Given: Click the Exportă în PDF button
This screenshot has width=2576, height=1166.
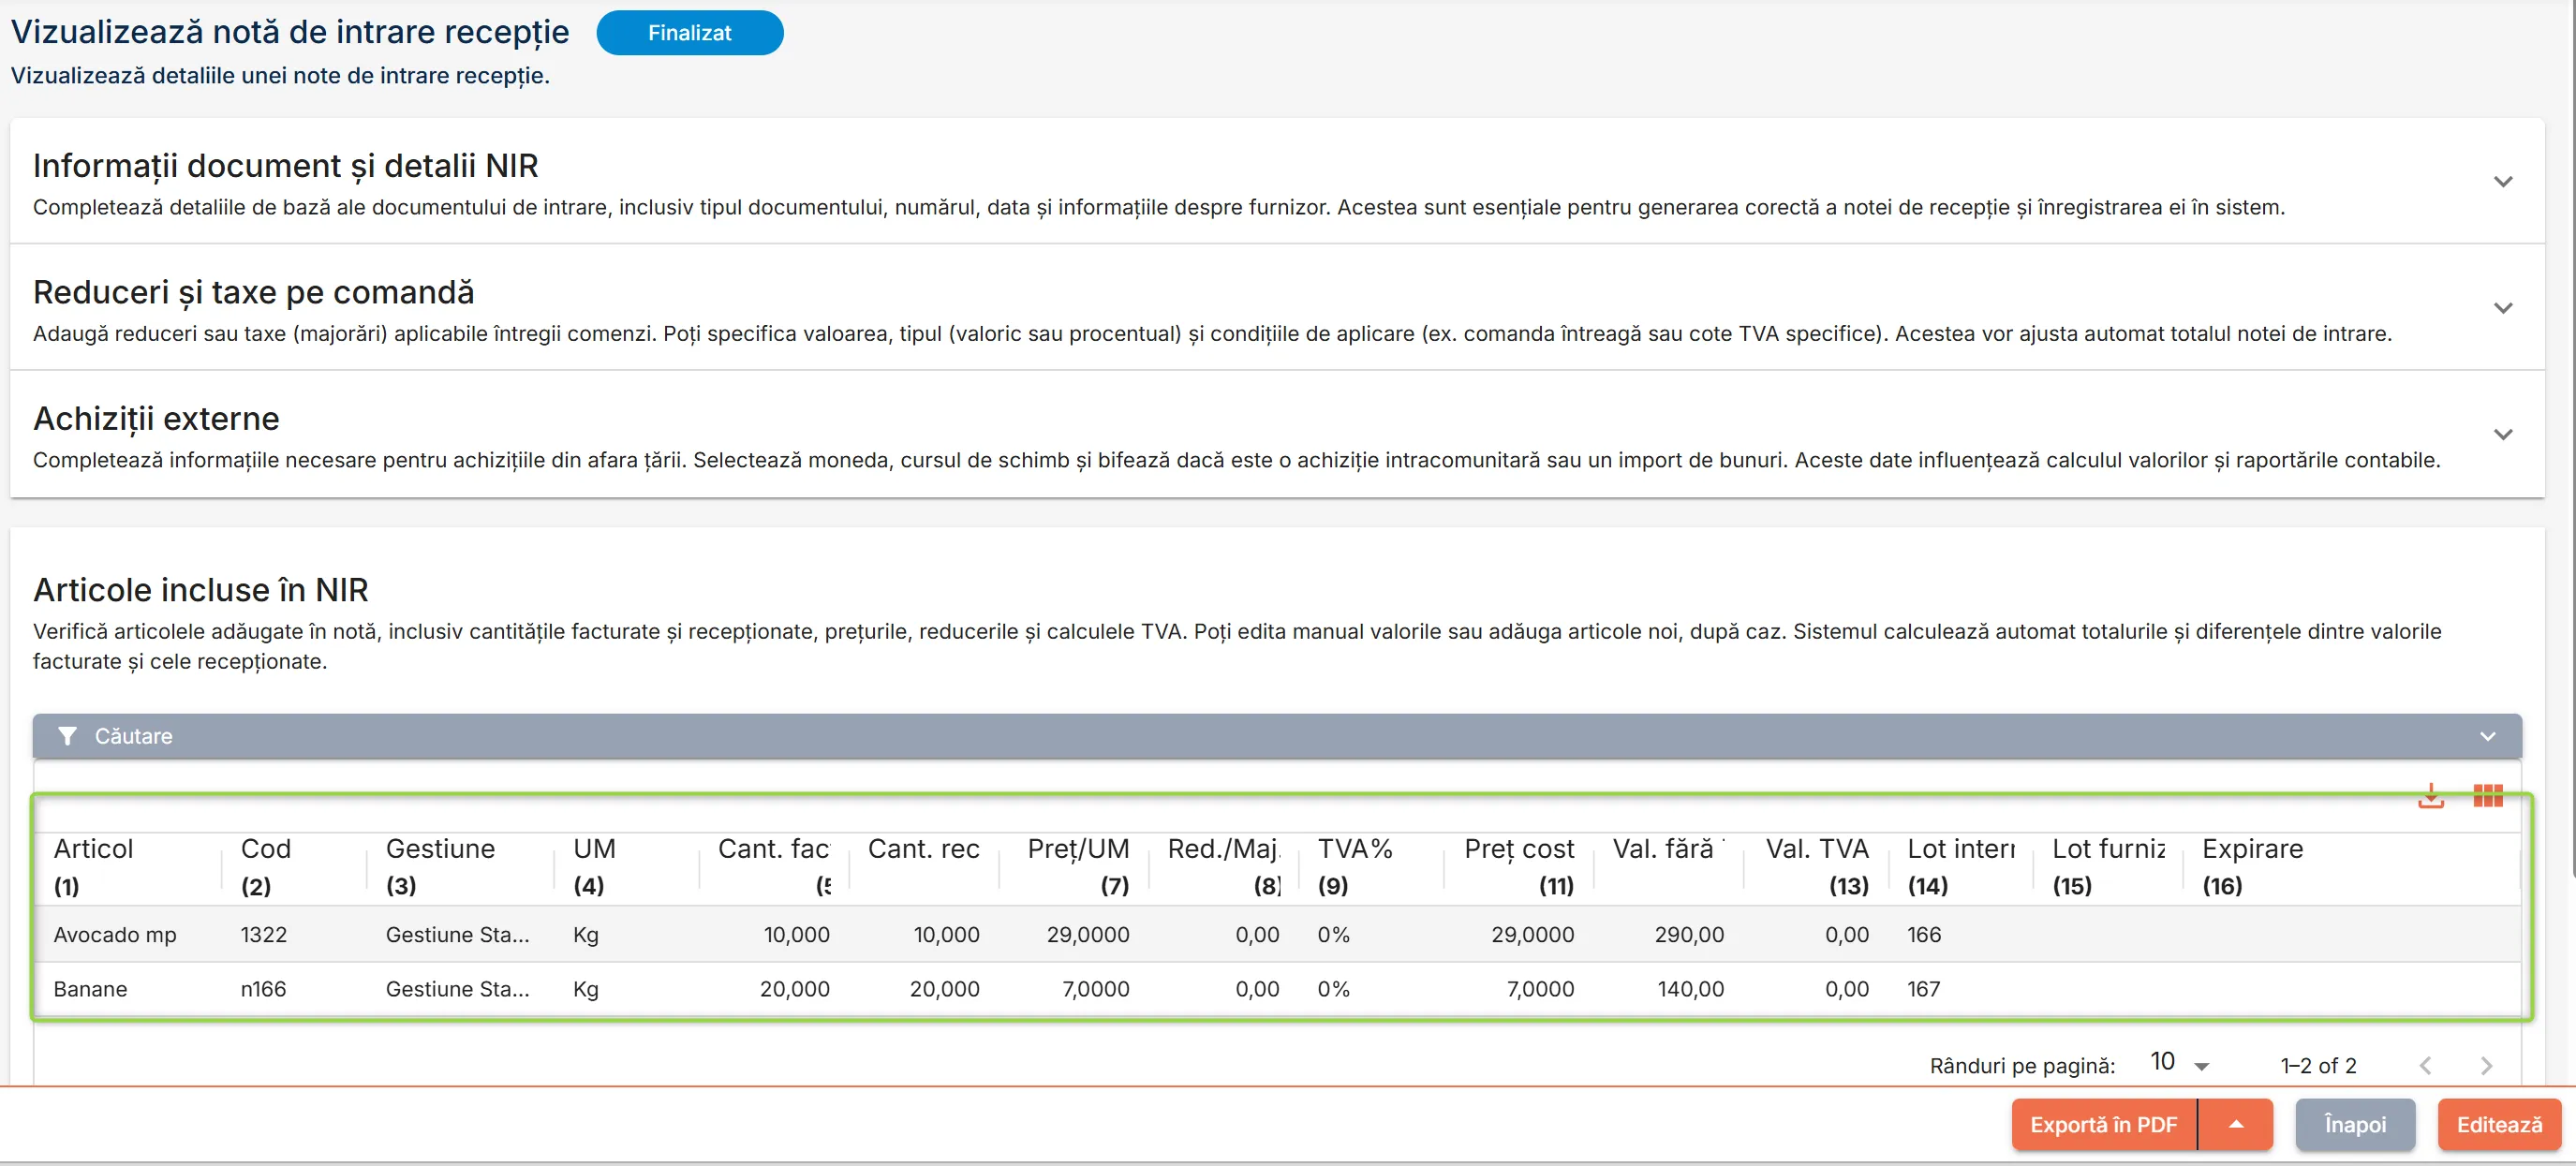Looking at the screenshot, I should click(x=2103, y=1125).
